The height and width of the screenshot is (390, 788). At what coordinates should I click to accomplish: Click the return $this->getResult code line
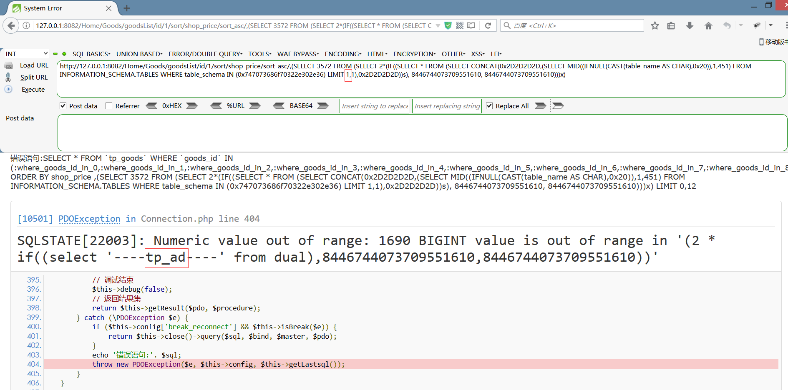(x=176, y=308)
